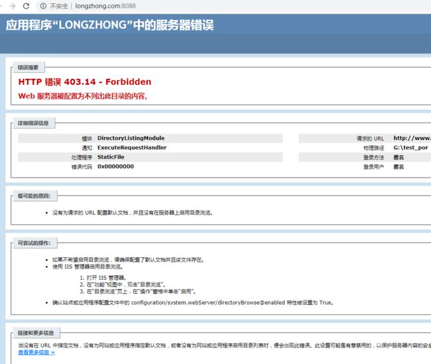Open the 查看更多信息 link
Image resolution: width=431 pixels, height=364 pixels.
[x=36, y=353]
